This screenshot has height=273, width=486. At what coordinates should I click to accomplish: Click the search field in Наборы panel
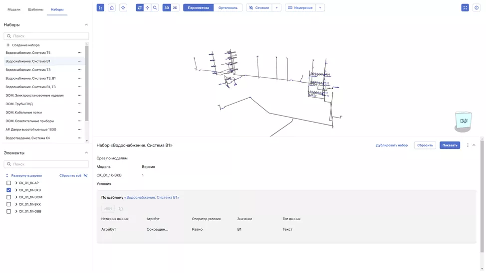46,36
